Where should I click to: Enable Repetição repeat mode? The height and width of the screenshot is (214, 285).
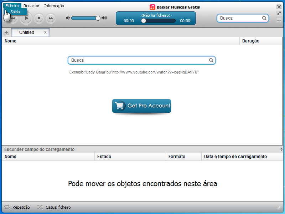point(18,207)
